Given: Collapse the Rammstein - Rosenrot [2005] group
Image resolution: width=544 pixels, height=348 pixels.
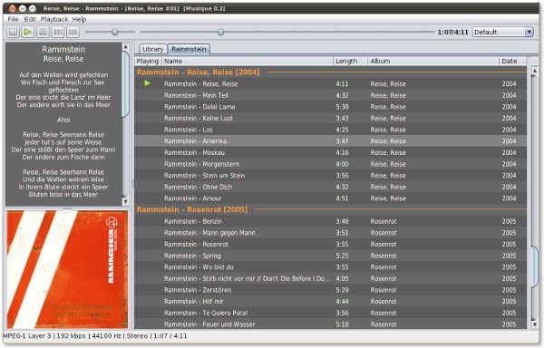Looking at the screenshot, I should coord(192,209).
